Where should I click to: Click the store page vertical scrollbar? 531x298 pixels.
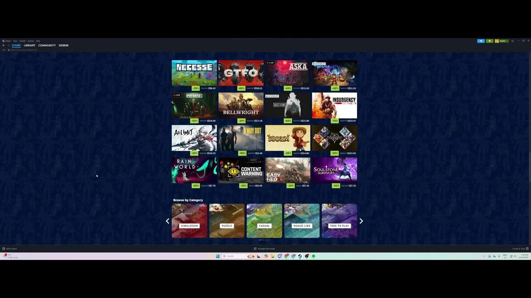[x=529, y=167]
